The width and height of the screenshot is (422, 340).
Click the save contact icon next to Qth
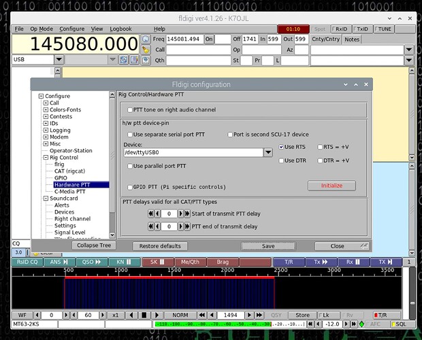point(146,60)
